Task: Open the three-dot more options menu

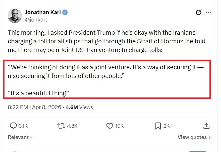Action: click(x=208, y=13)
